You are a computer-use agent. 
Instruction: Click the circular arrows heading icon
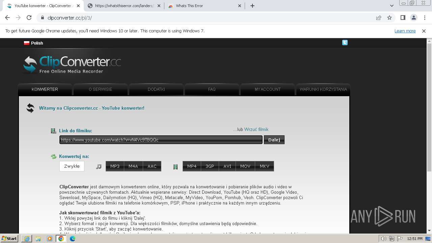(x=30, y=108)
